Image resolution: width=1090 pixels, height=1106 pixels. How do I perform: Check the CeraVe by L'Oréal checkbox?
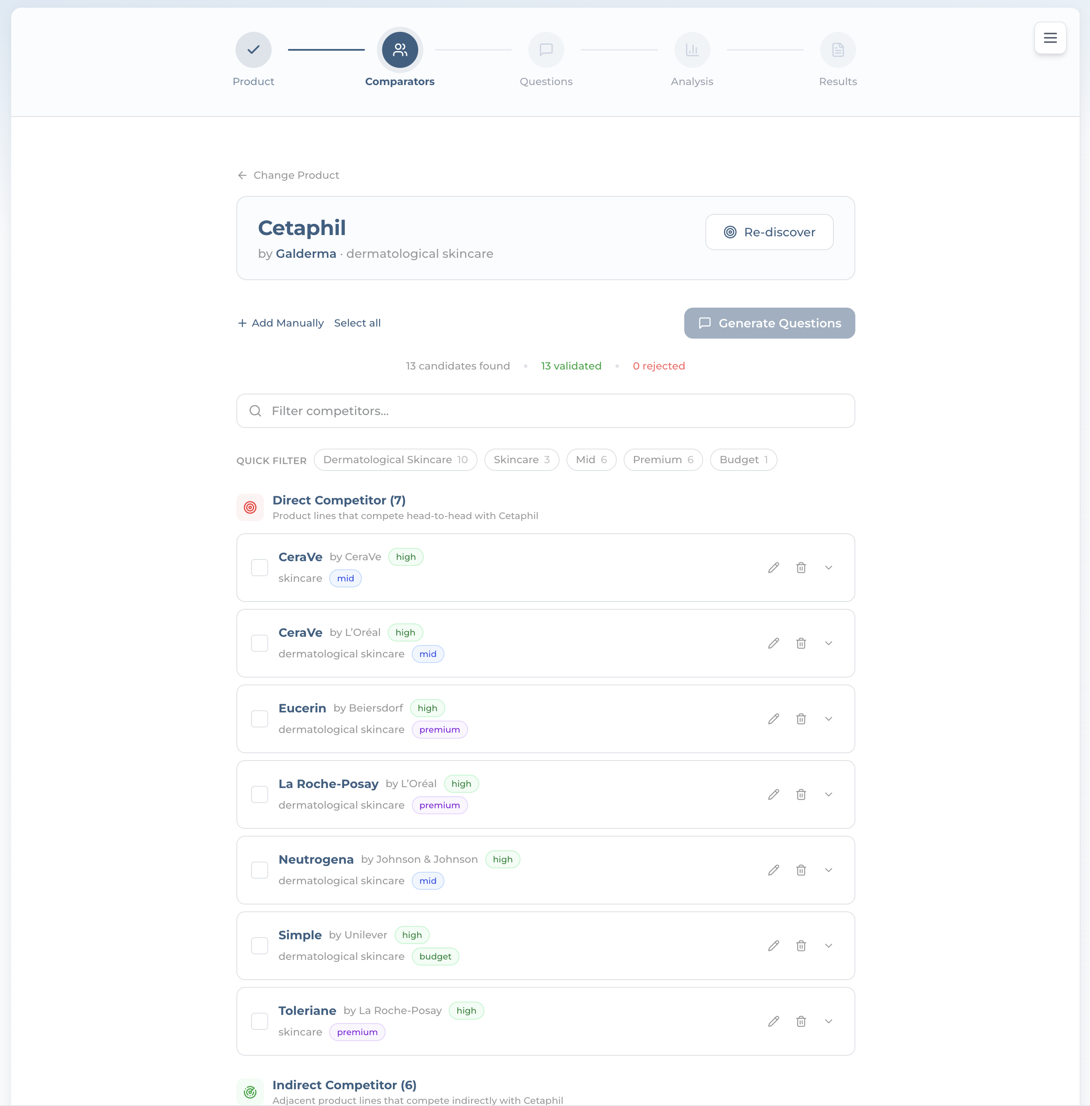point(259,643)
